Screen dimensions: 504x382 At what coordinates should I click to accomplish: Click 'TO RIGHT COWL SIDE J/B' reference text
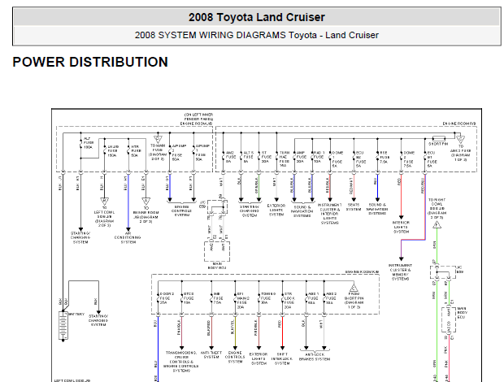pos(437,209)
